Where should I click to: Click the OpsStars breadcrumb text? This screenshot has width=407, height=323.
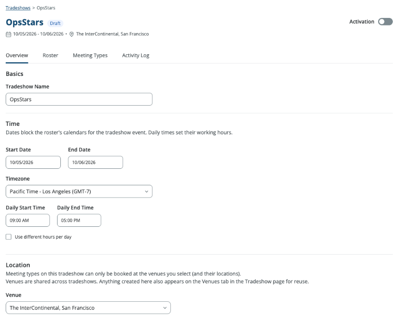point(46,8)
